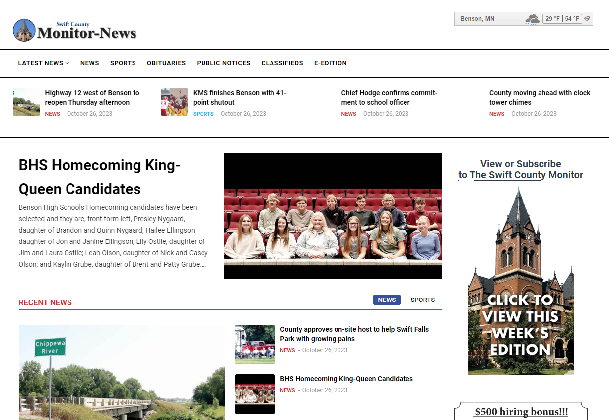Open the Obituaries menu item
The image size is (609, 420).
click(166, 63)
